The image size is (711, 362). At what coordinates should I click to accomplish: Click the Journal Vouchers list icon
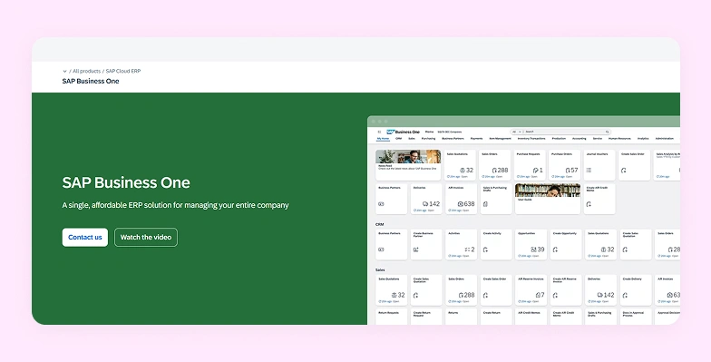point(589,171)
